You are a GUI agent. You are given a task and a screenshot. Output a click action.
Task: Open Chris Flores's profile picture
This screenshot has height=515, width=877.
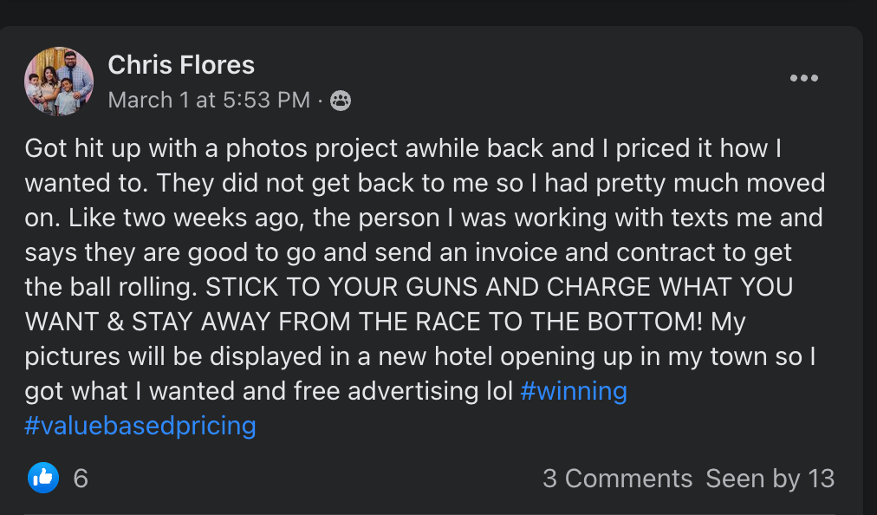click(x=59, y=81)
